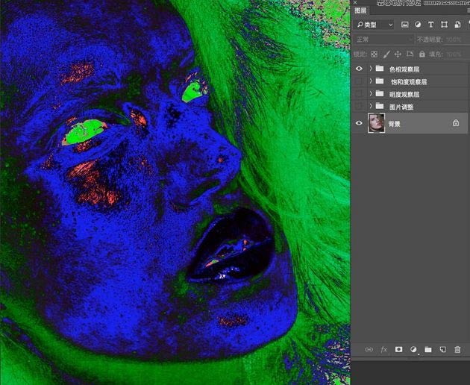The width and height of the screenshot is (470, 385).
Task: Click the lock all layers icon
Action: [x=422, y=54]
